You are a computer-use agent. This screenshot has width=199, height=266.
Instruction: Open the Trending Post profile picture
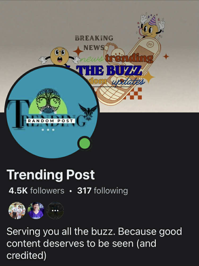pyautogui.click(x=52, y=112)
